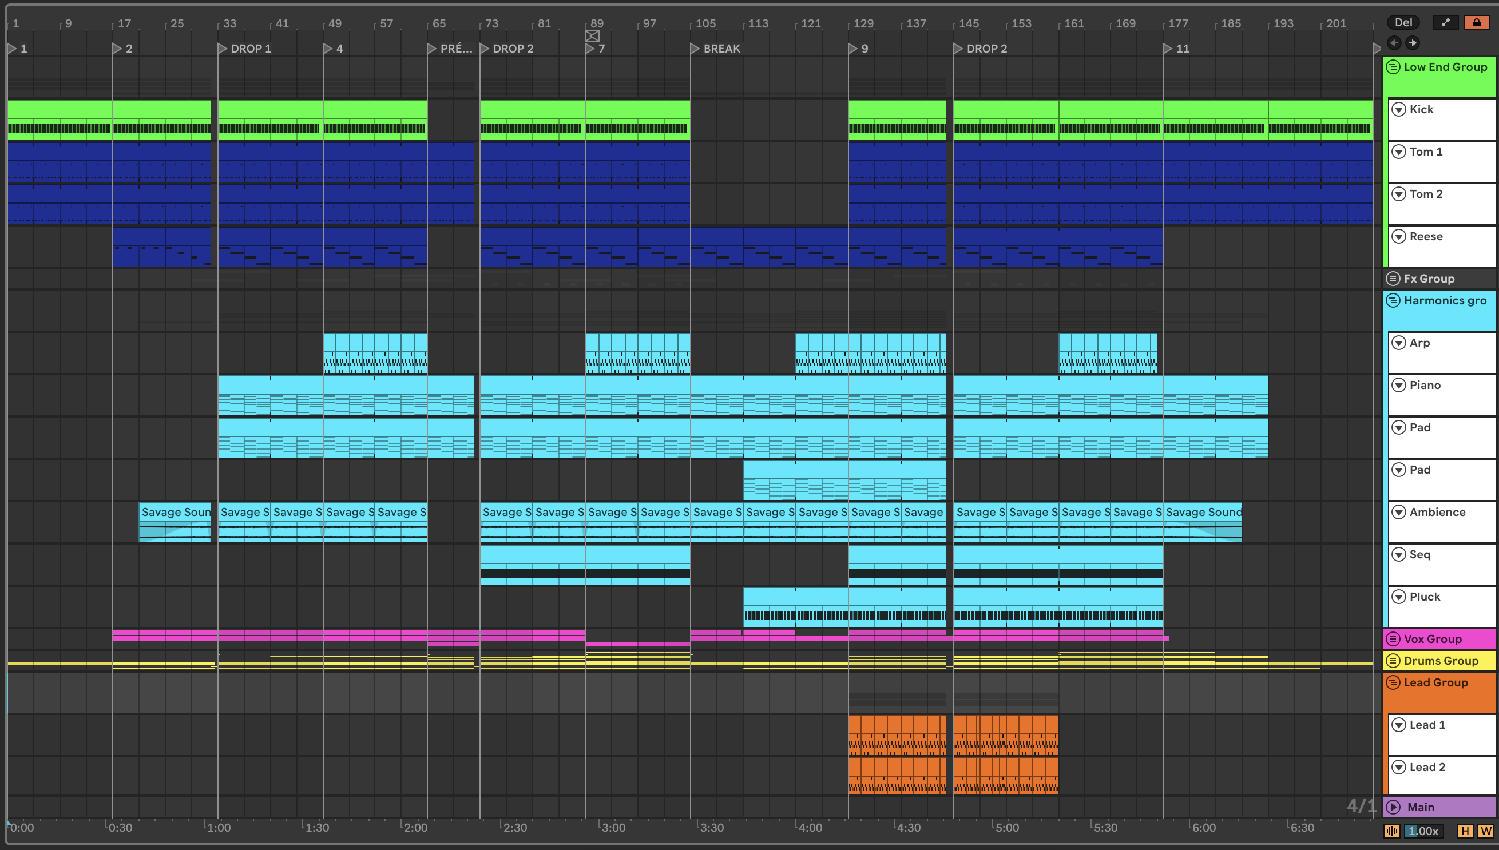Click the Drums Group fold icon
Image resolution: width=1499 pixels, height=850 pixels.
(x=1393, y=660)
